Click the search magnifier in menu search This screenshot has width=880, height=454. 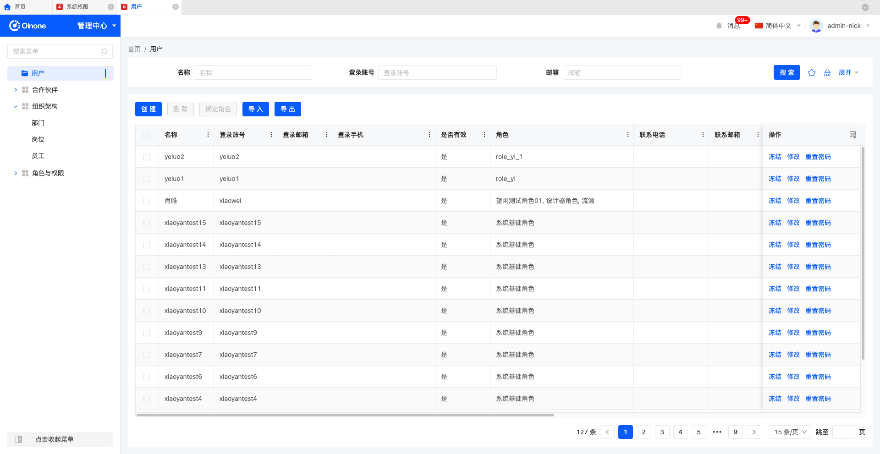[104, 51]
